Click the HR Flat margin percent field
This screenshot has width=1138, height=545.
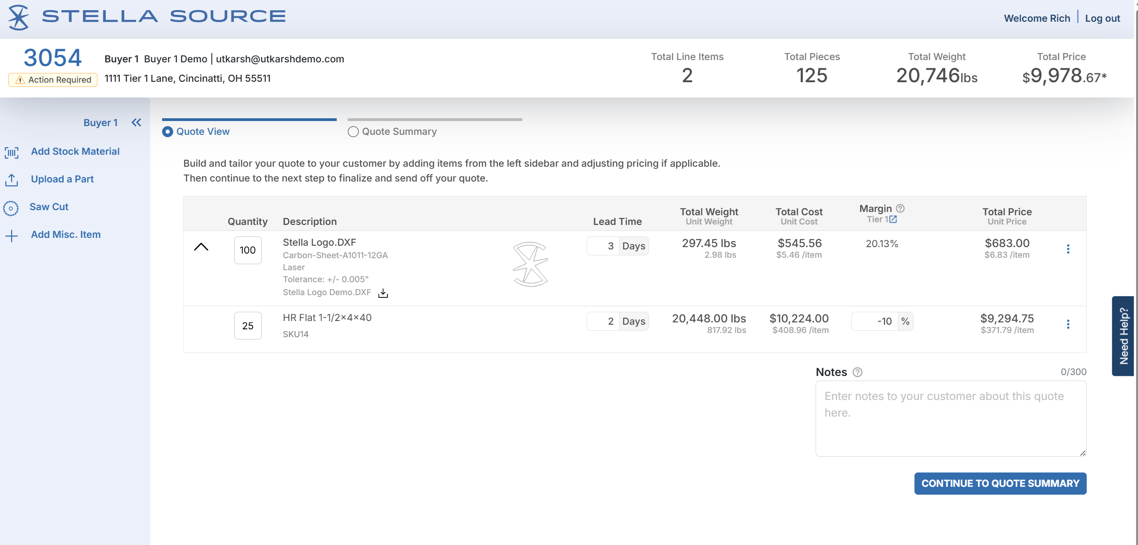(x=875, y=321)
